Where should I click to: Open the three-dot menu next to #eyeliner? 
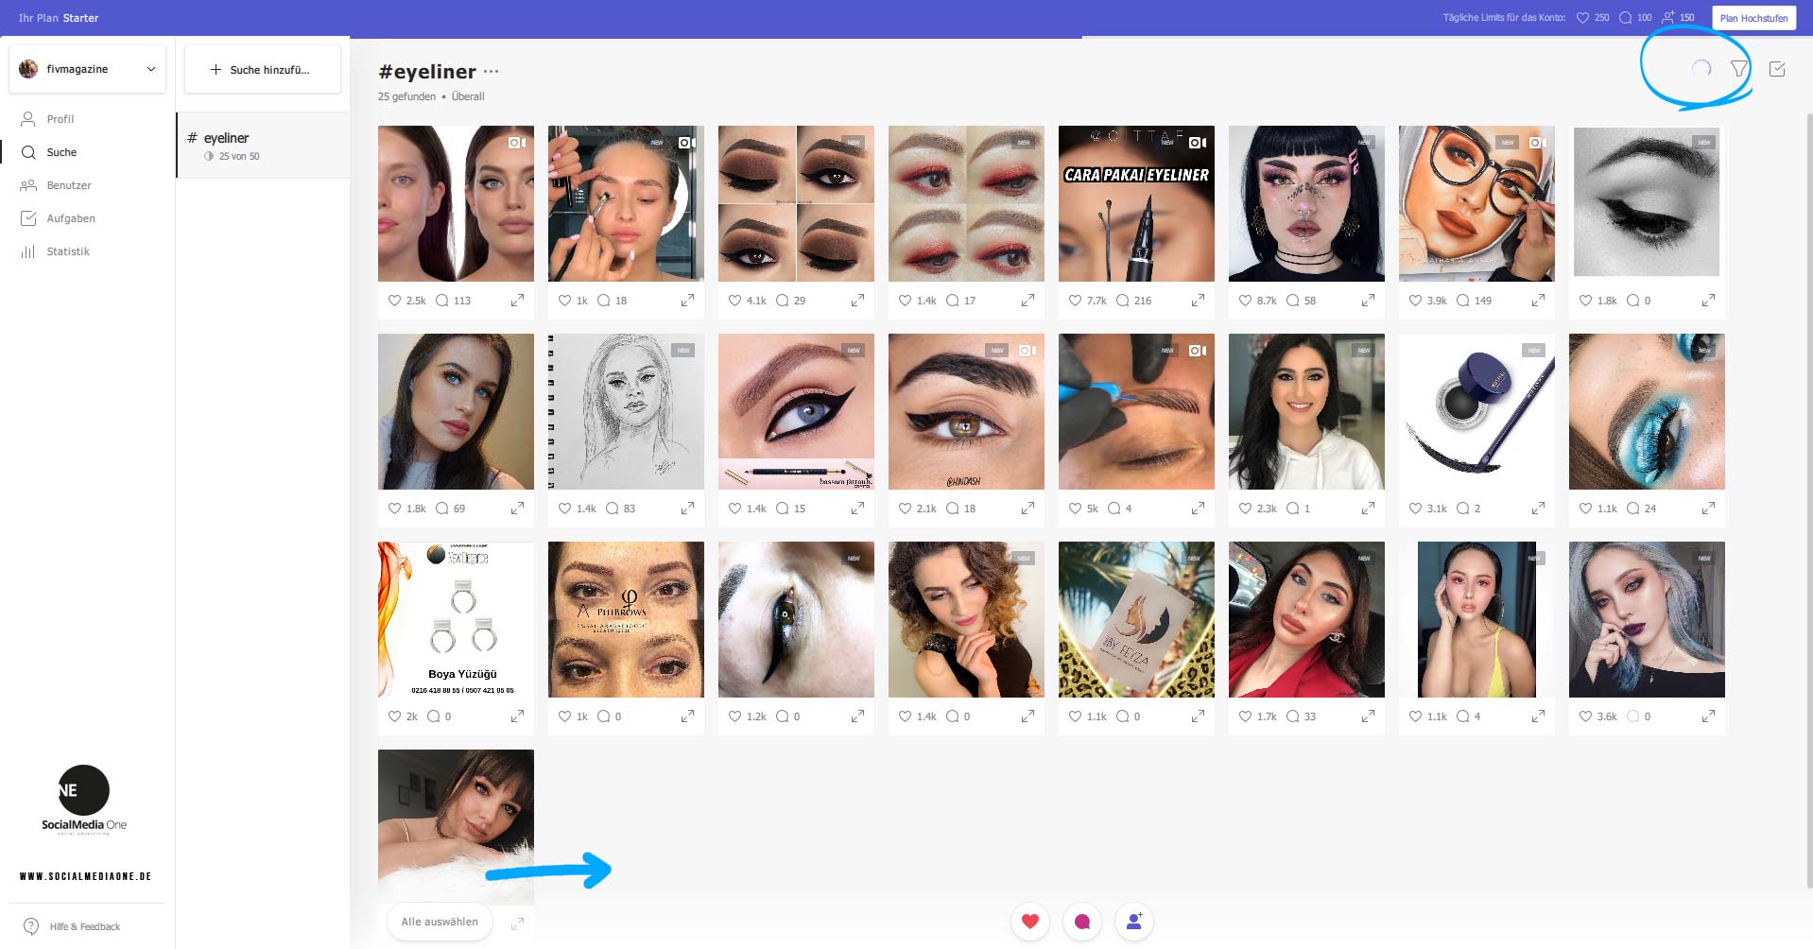[x=491, y=72]
